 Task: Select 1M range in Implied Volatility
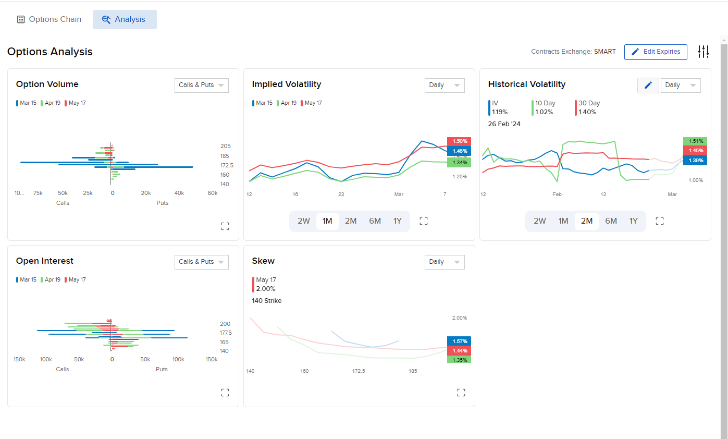coord(327,221)
